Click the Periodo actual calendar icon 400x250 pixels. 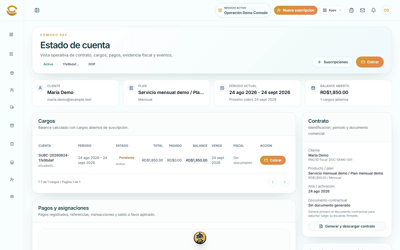(x=222, y=88)
